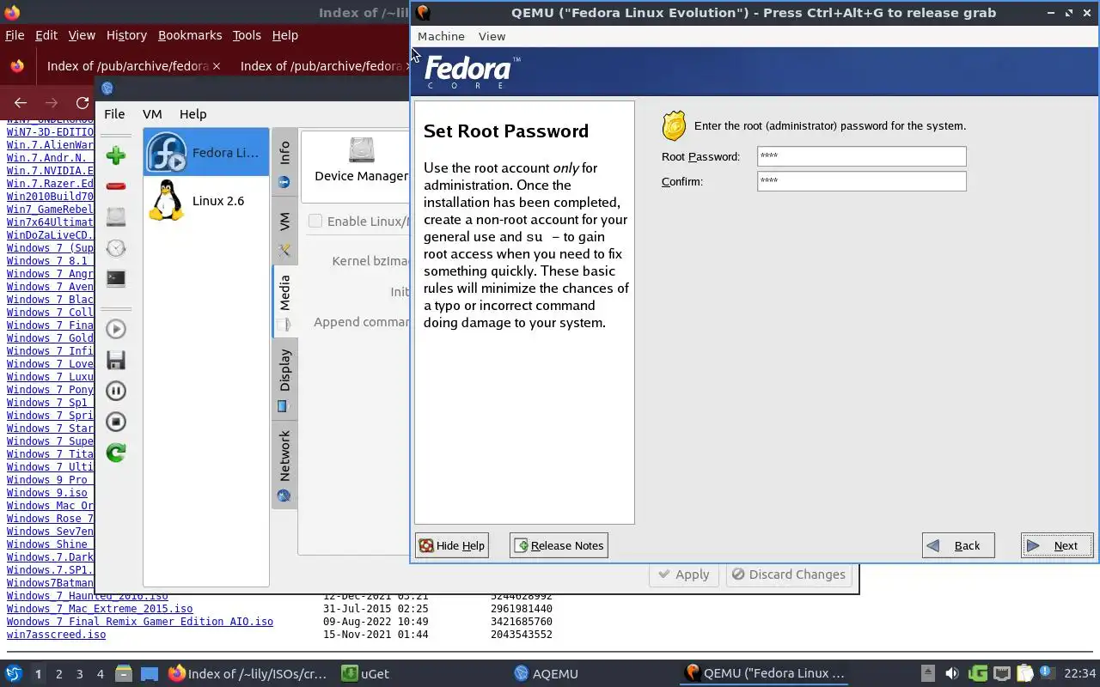Screen dimensions: 1100x687
Task: Open the Windows_7_Mac_Extreme_2015.iso link
Action: click(x=100, y=609)
